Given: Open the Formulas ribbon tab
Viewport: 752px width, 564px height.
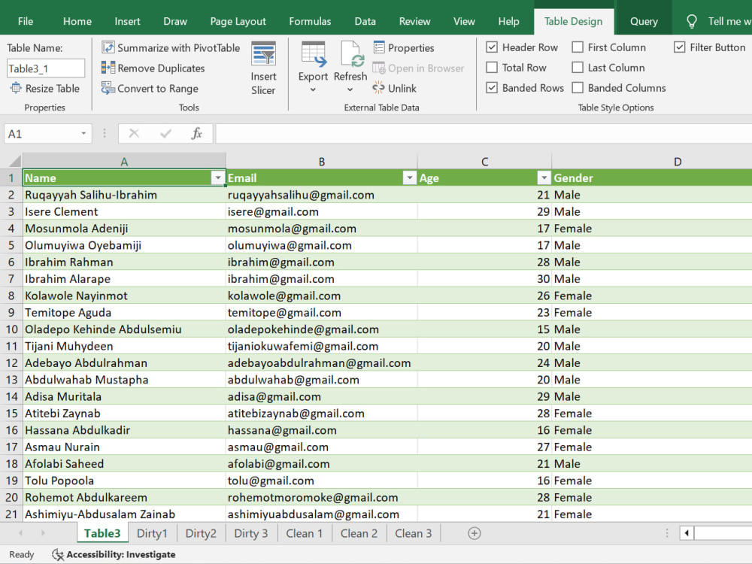Looking at the screenshot, I should coord(310,21).
